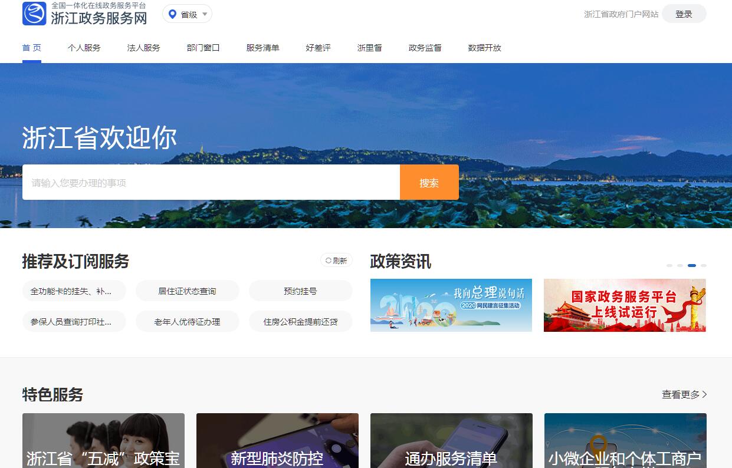
Task: Click the 浙江省欢迎你 banner text
Action: pos(99,138)
